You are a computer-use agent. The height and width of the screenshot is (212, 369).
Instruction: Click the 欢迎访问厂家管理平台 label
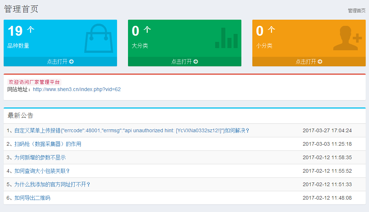coord(34,82)
